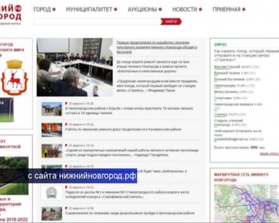Click the МАРШРУТНАЯ СЕТЬ НИЖНЕГО НОВГОРОДА heading
This screenshot has height=223, width=279.
click(241, 177)
